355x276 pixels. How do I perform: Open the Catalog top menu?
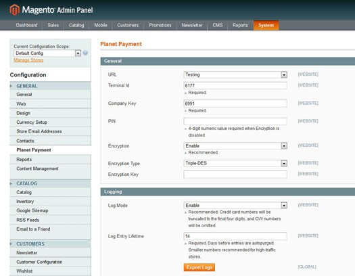[76, 25]
